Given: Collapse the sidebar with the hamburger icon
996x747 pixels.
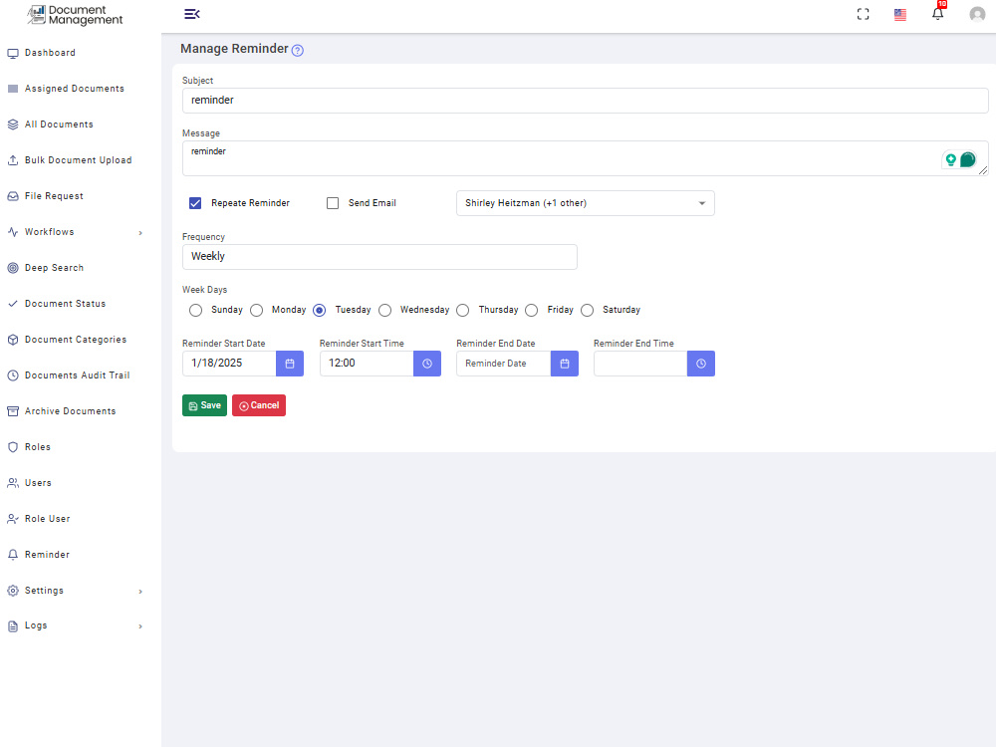Looking at the screenshot, I should tap(192, 14).
